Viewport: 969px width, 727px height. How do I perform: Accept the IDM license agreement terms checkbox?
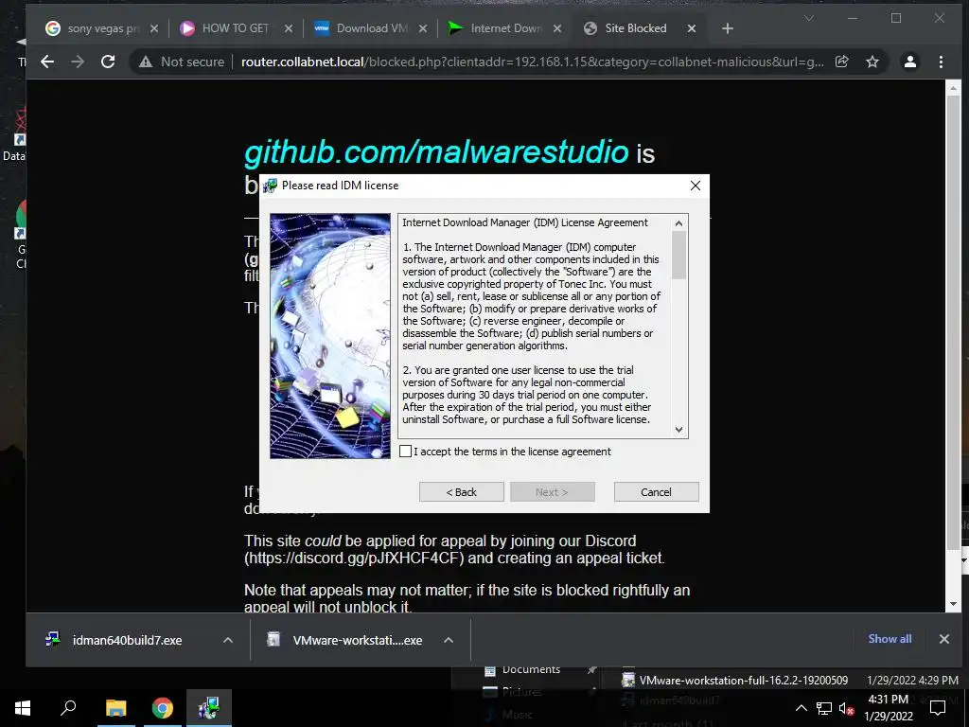pyautogui.click(x=405, y=452)
